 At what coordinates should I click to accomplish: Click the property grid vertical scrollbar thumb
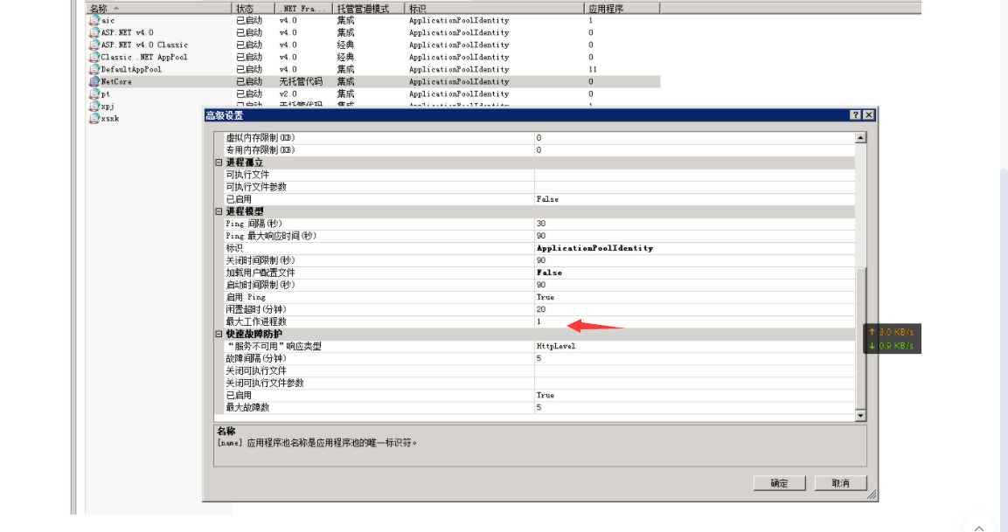860,337
